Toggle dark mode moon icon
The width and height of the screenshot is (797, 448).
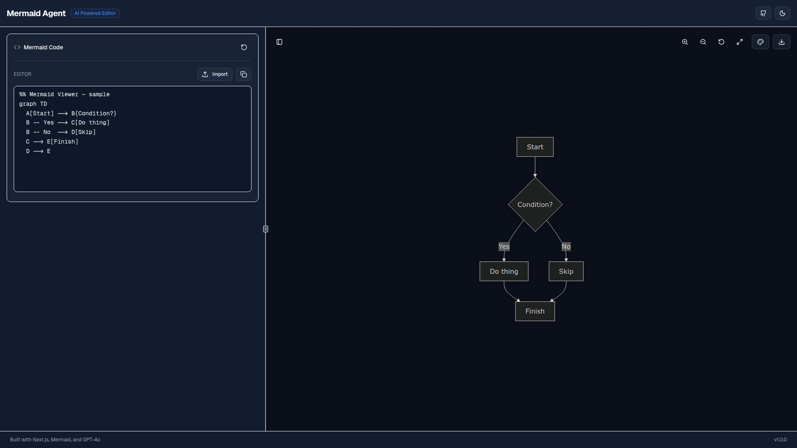click(782, 13)
